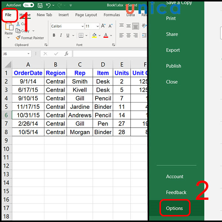This screenshot has height=222, width=222.
Task: Click the Save icon in title bar
Action: coord(39,5)
